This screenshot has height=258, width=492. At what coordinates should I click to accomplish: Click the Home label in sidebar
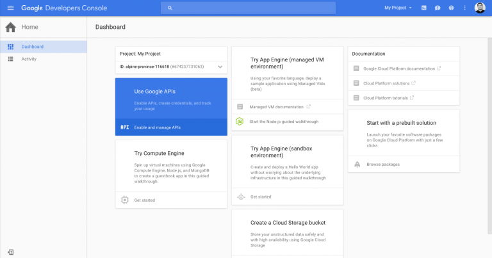pos(30,27)
